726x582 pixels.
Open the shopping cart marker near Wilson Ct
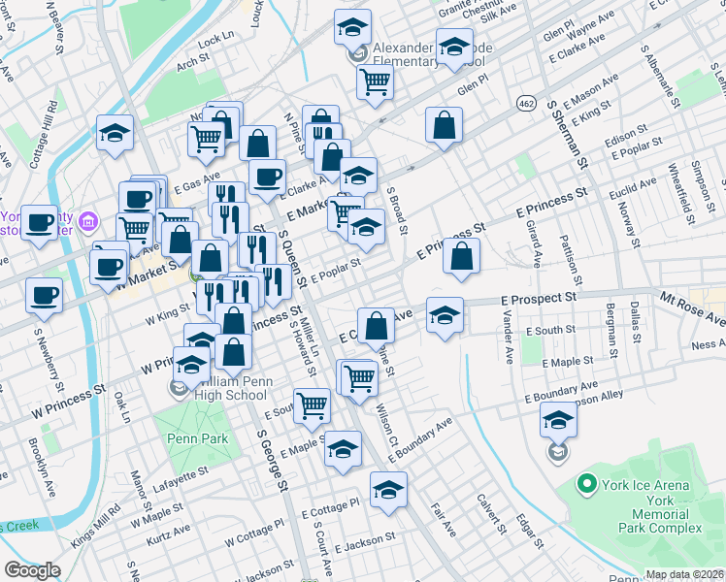coord(359,381)
